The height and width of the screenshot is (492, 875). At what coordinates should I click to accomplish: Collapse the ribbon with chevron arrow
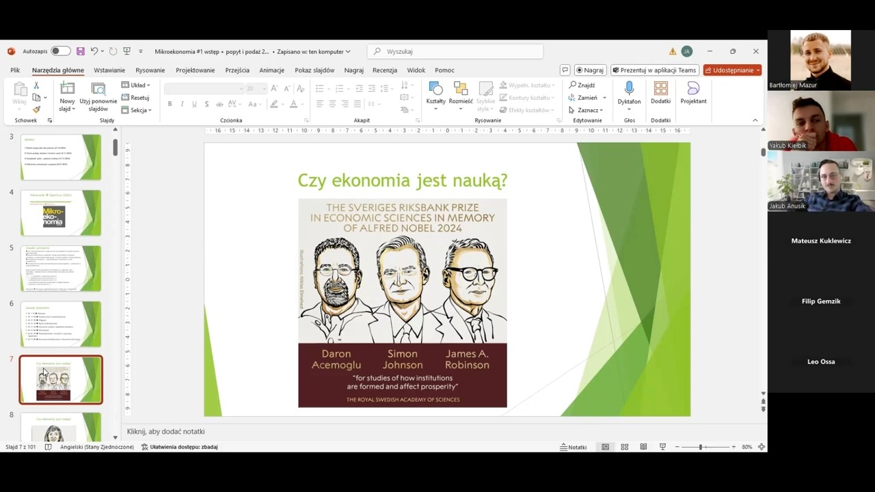pyautogui.click(x=755, y=120)
